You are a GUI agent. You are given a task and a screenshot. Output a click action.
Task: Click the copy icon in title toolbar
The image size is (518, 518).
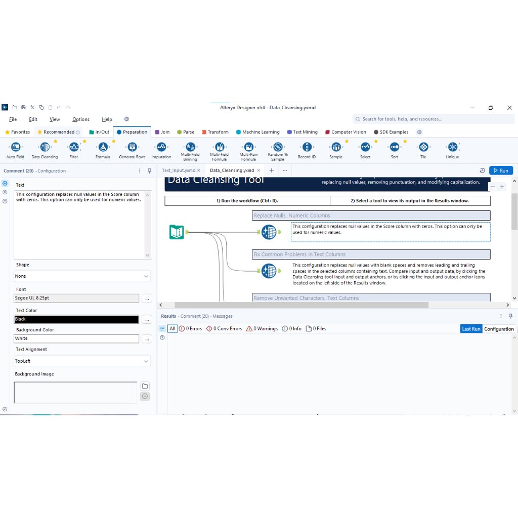click(x=41, y=107)
